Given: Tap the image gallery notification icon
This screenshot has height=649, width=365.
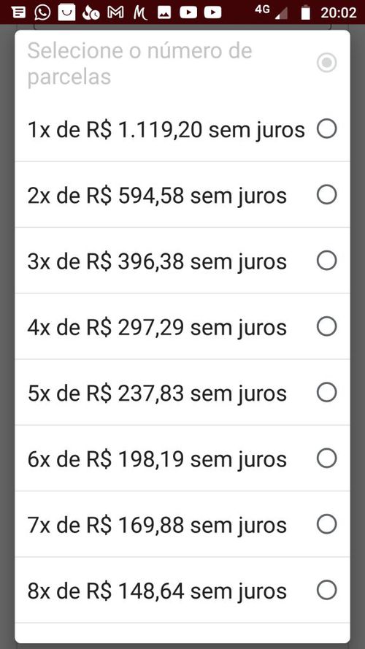Looking at the screenshot, I should tap(164, 13).
